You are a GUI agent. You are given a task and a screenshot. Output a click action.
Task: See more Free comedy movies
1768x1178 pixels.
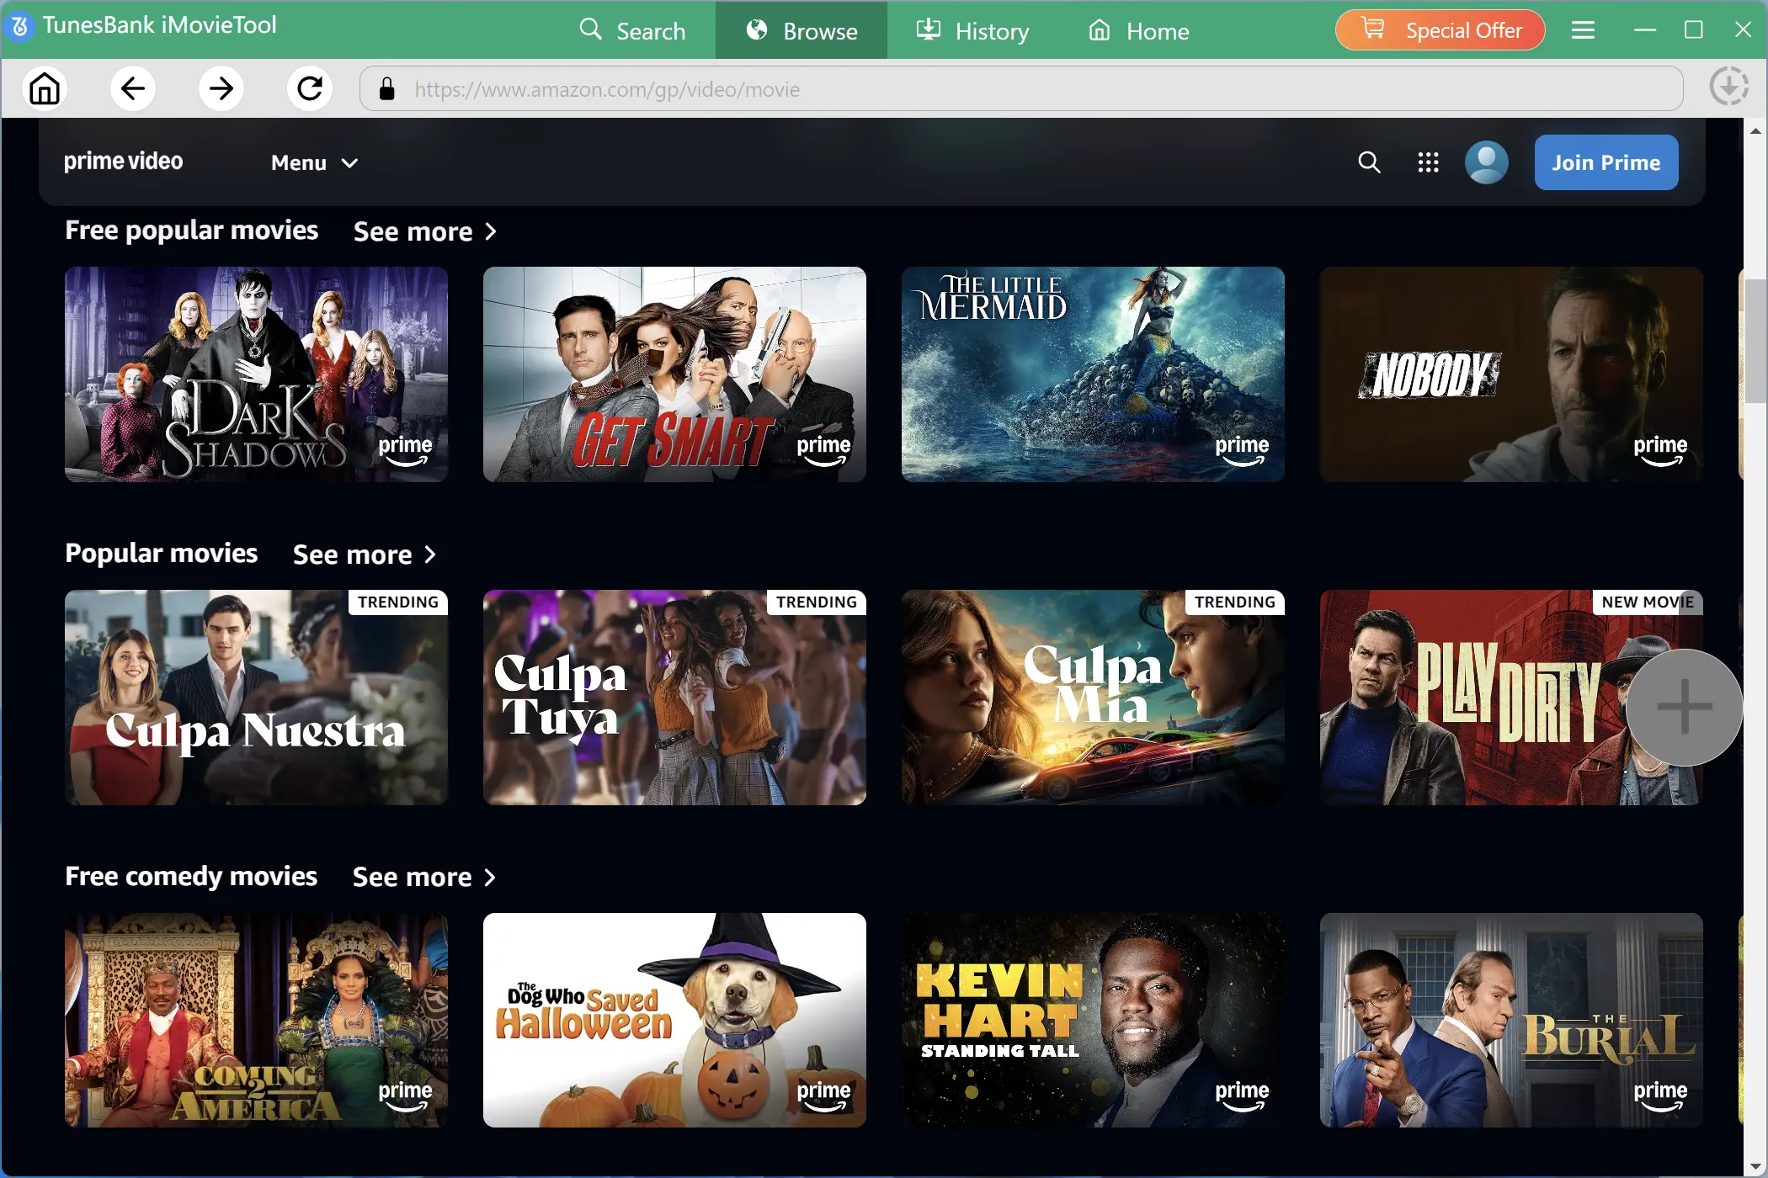click(424, 878)
